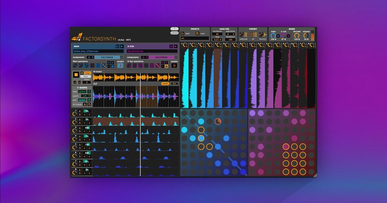Click the X-Syn operations plus button

click(x=163, y=63)
